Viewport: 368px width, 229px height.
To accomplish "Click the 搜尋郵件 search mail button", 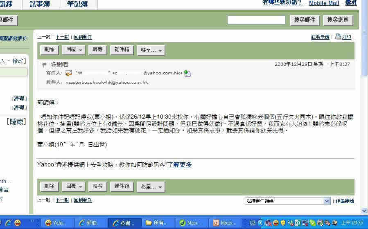I will coord(305,20).
